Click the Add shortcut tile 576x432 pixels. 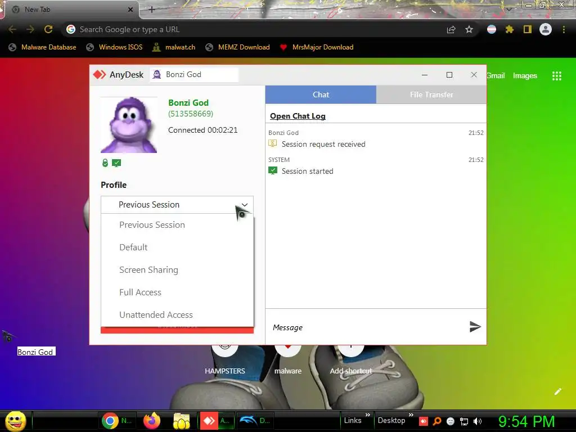(x=351, y=360)
